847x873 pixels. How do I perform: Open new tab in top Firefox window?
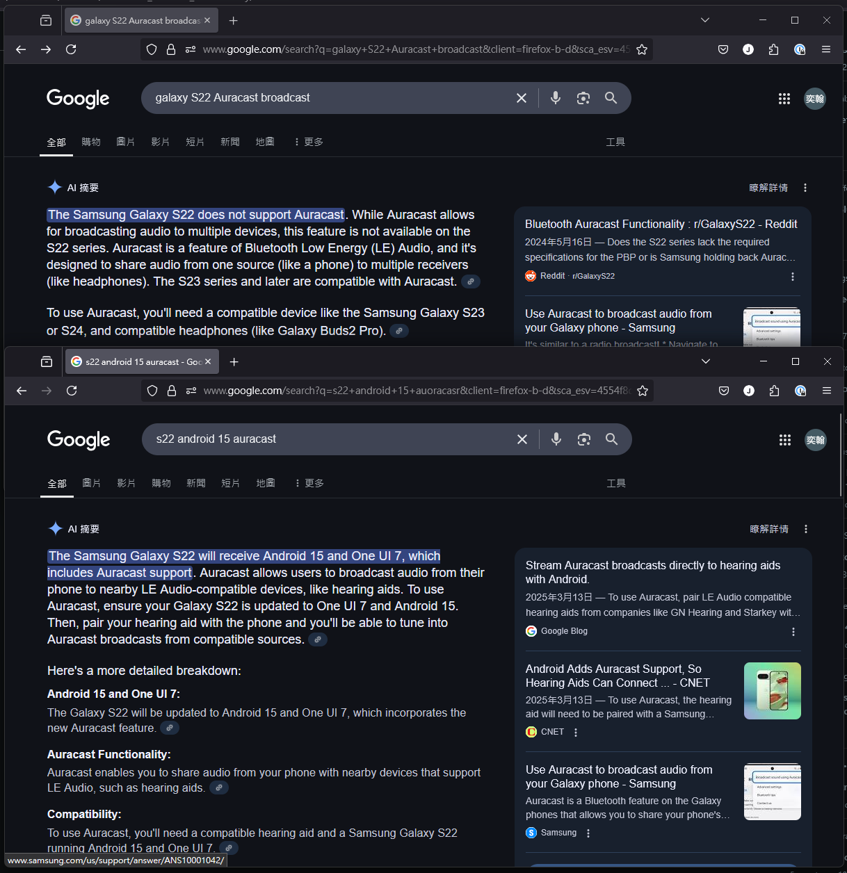(x=234, y=21)
